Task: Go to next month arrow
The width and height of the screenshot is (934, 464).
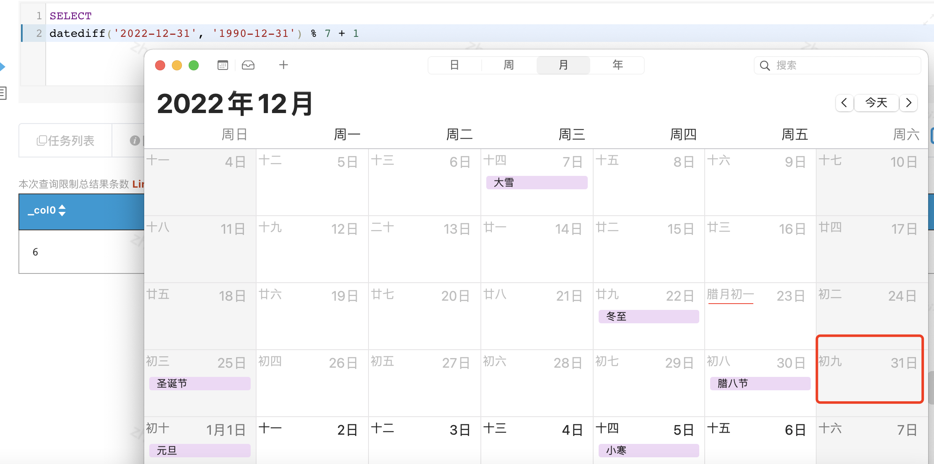Action: point(908,103)
